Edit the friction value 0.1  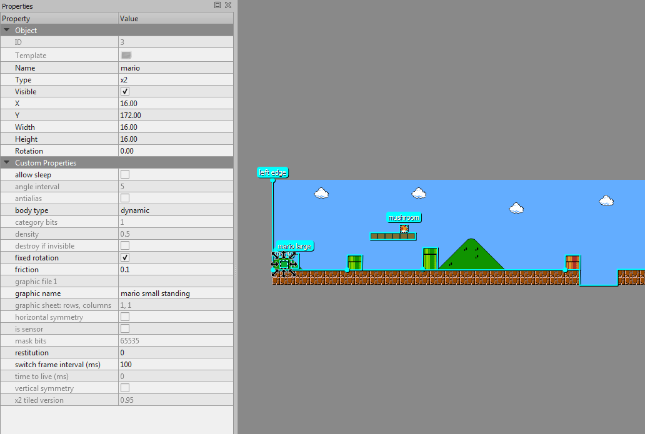176,270
